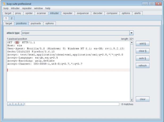
Task: Switch to the sequencer tab
Action: (x=83, y=13)
